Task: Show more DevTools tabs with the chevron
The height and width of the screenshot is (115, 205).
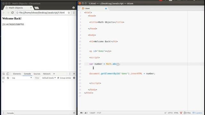Action: 54,74
